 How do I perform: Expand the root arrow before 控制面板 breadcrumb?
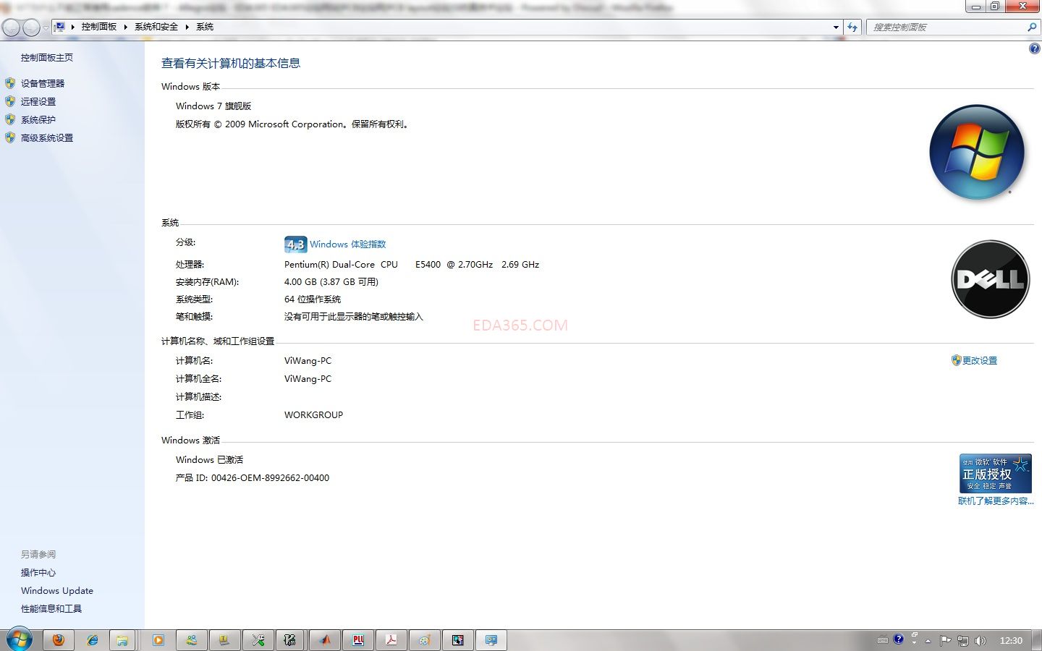73,27
